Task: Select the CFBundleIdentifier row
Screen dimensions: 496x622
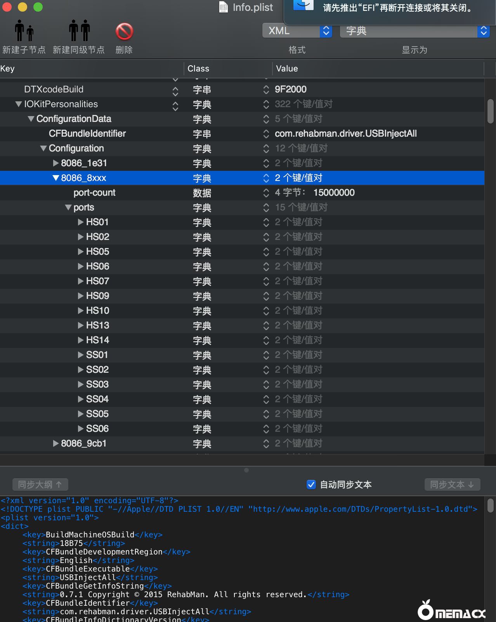Action: tap(87, 134)
